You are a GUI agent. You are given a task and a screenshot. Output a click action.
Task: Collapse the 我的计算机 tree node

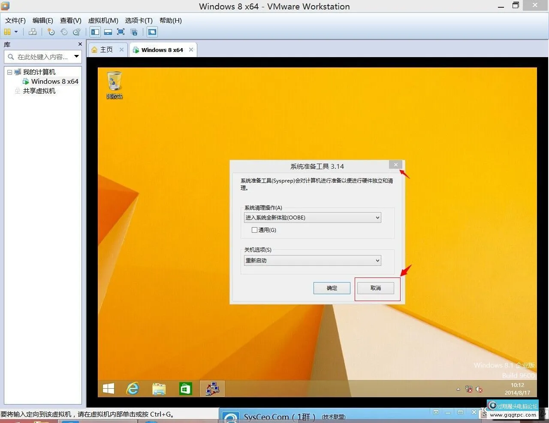point(9,72)
